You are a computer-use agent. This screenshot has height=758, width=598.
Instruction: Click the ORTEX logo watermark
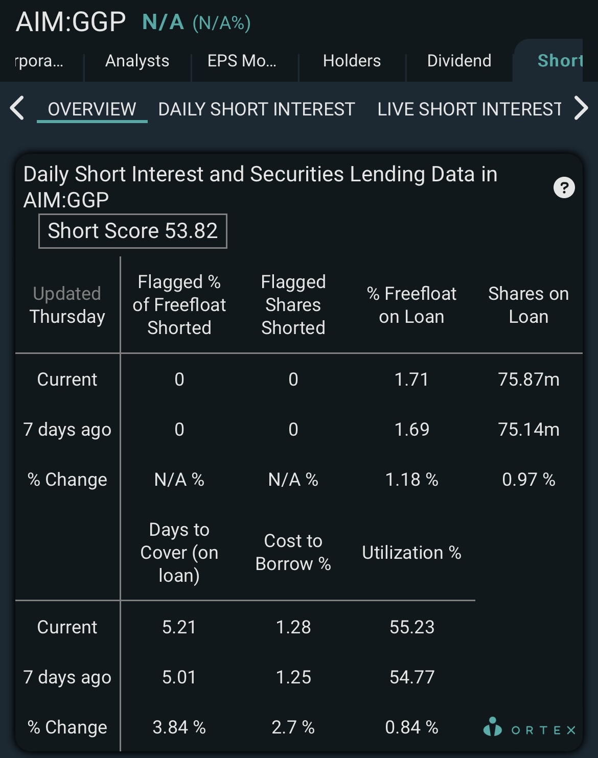click(530, 727)
